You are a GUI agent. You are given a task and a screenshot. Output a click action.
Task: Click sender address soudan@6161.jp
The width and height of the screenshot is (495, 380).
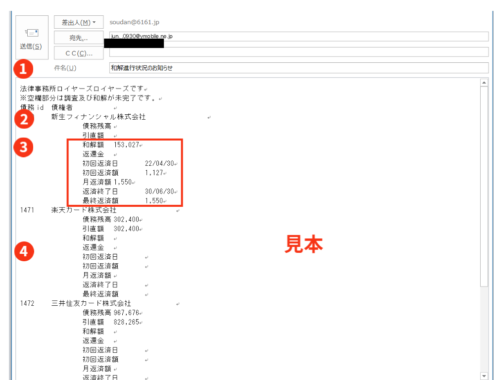click(x=135, y=22)
